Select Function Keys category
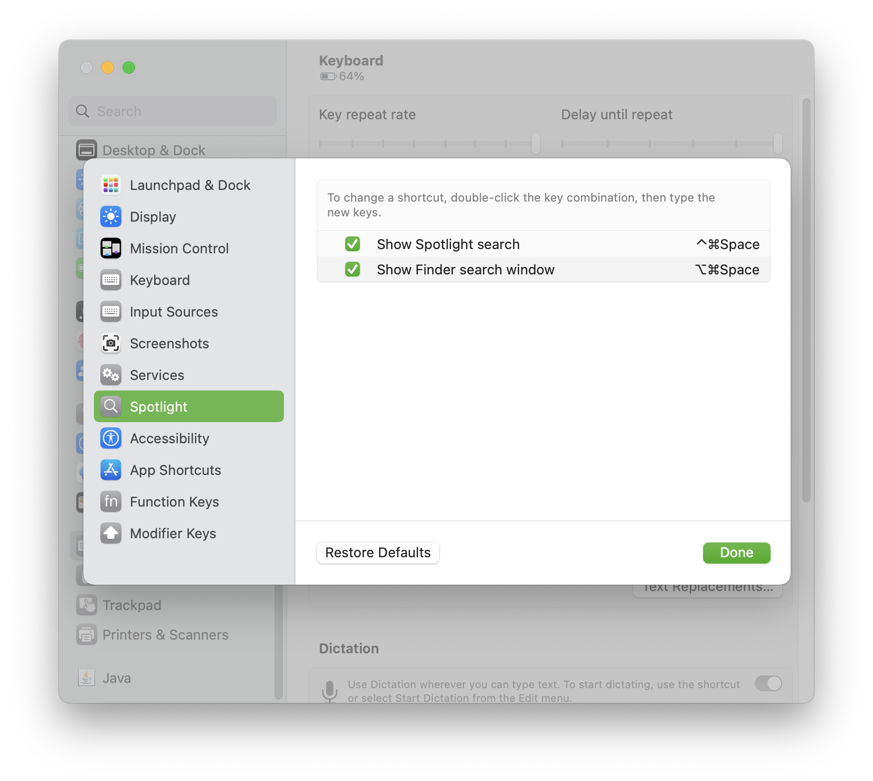 (189, 502)
